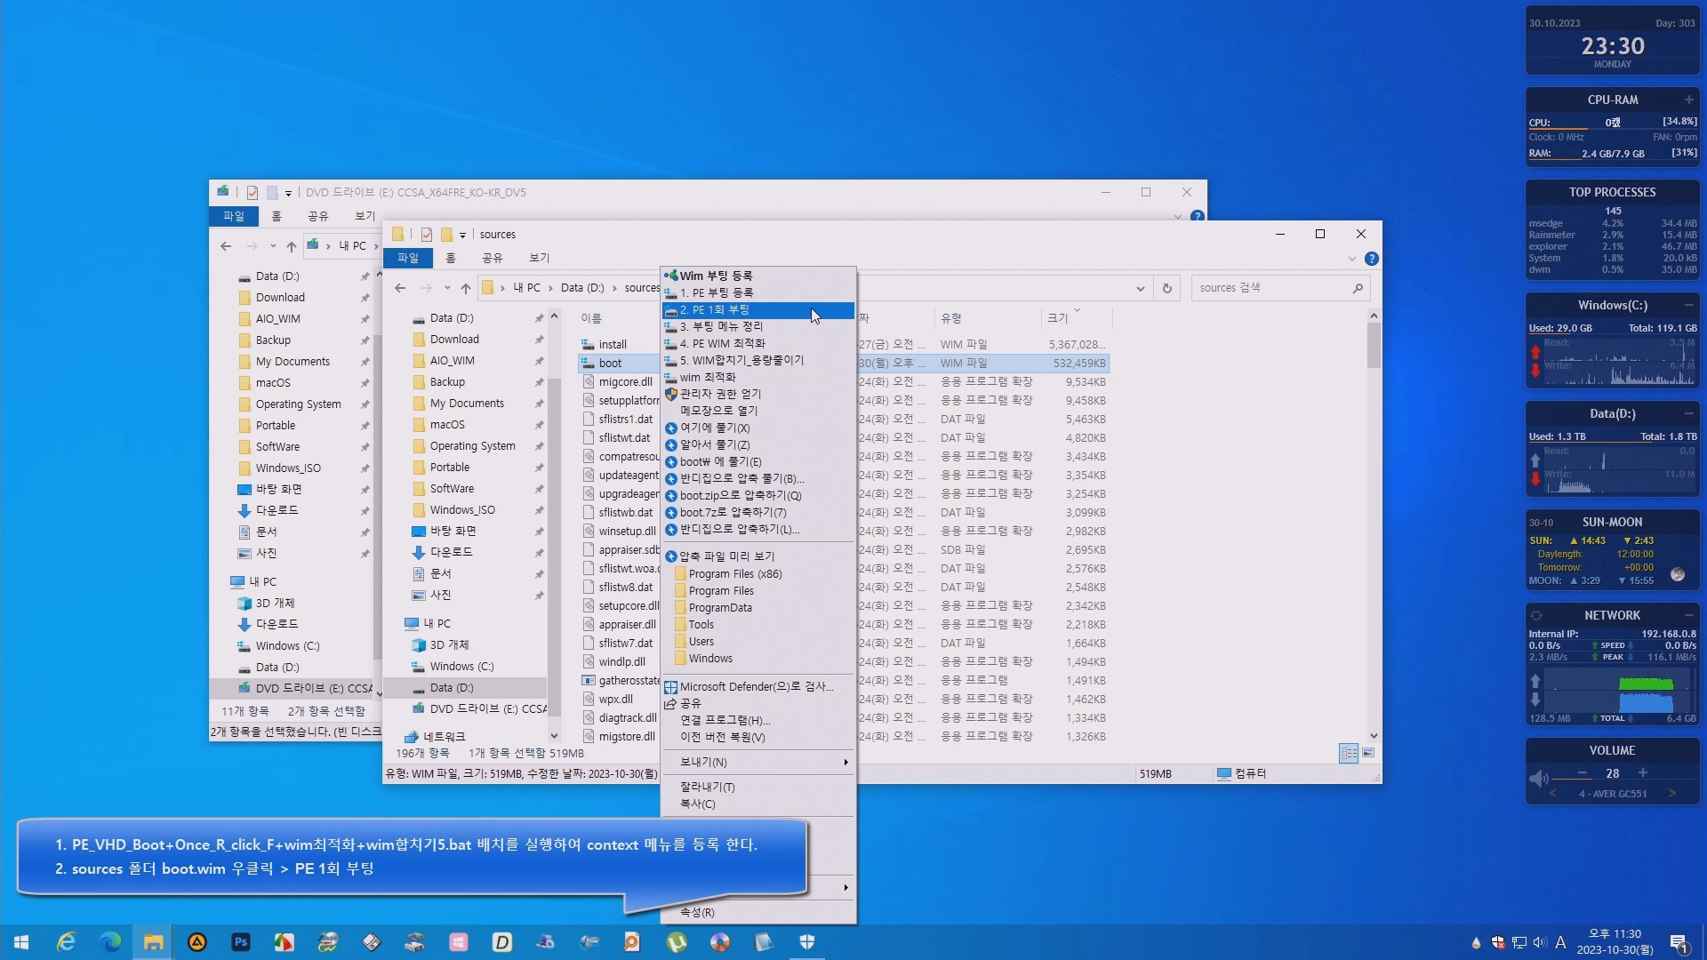The image size is (1707, 960).
Task: Select '복사(C)' in context menu
Action: click(x=757, y=804)
